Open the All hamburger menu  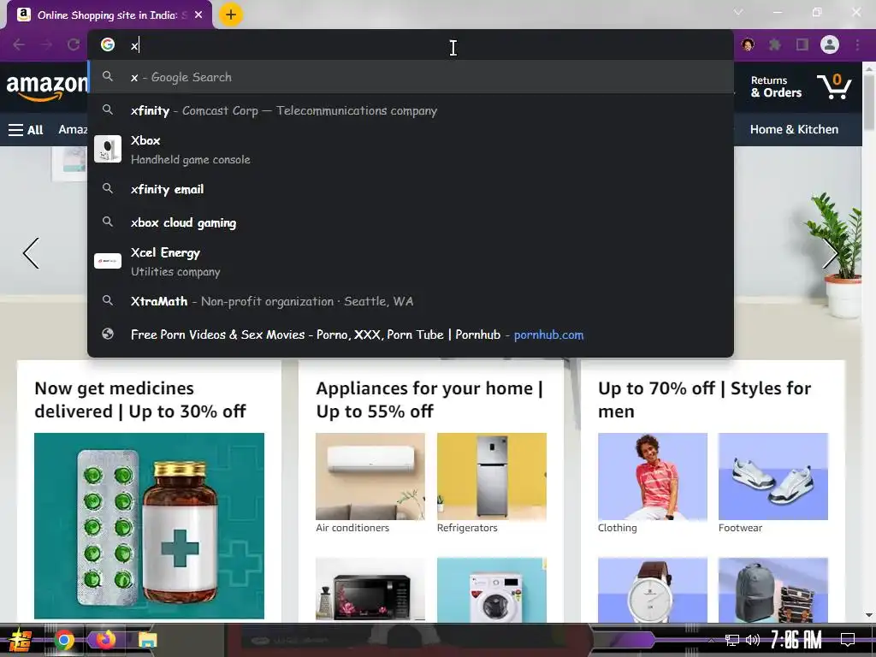tap(26, 130)
